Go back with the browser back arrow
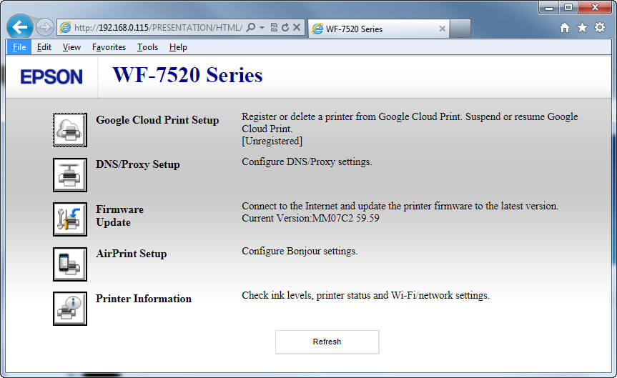The width and height of the screenshot is (617, 378). [x=20, y=27]
